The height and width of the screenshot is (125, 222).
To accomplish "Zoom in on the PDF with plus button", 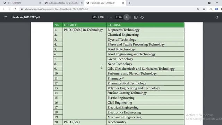I will click(x=127, y=17).
